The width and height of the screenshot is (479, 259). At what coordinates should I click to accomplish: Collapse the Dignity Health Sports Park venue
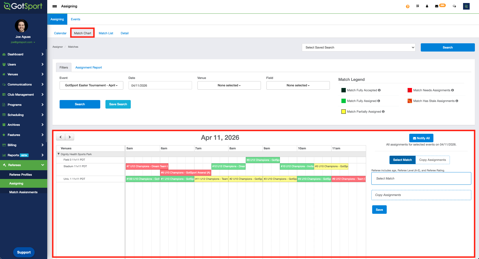[x=59, y=154]
